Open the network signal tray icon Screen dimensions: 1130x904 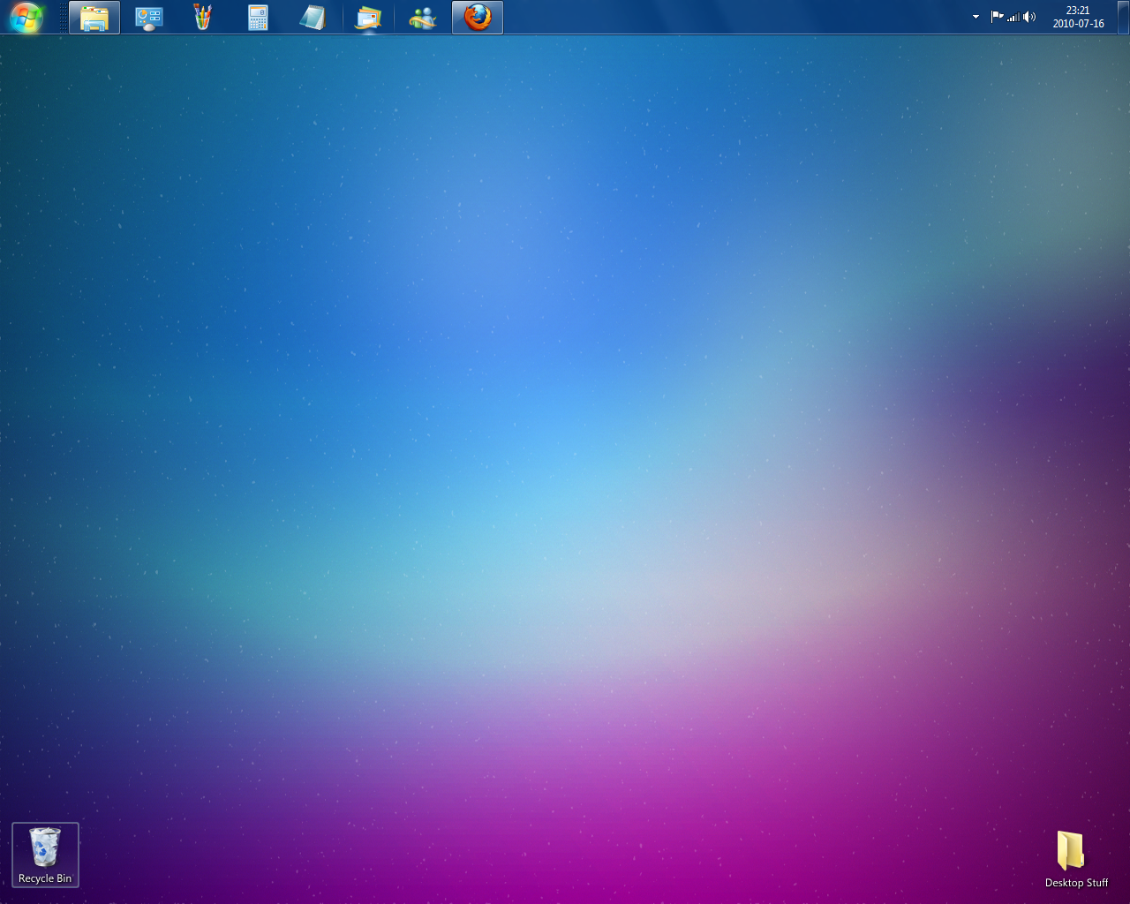1013,17
